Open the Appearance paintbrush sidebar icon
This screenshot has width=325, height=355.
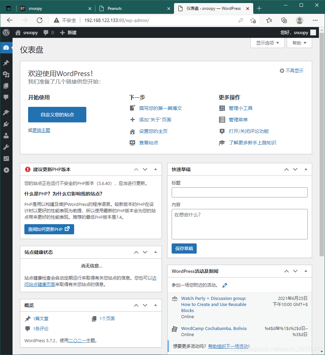pos(6,112)
